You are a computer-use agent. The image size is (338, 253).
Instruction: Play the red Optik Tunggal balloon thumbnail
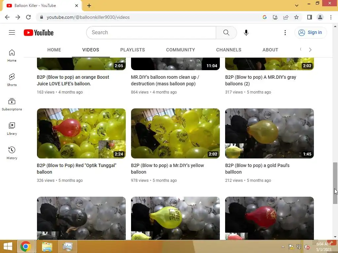[x=81, y=133]
